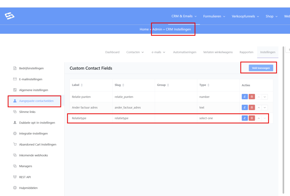Screen dimensions: 290x196
Task: Expand the CRM & Emails dropdown menu
Action: coord(184,16)
